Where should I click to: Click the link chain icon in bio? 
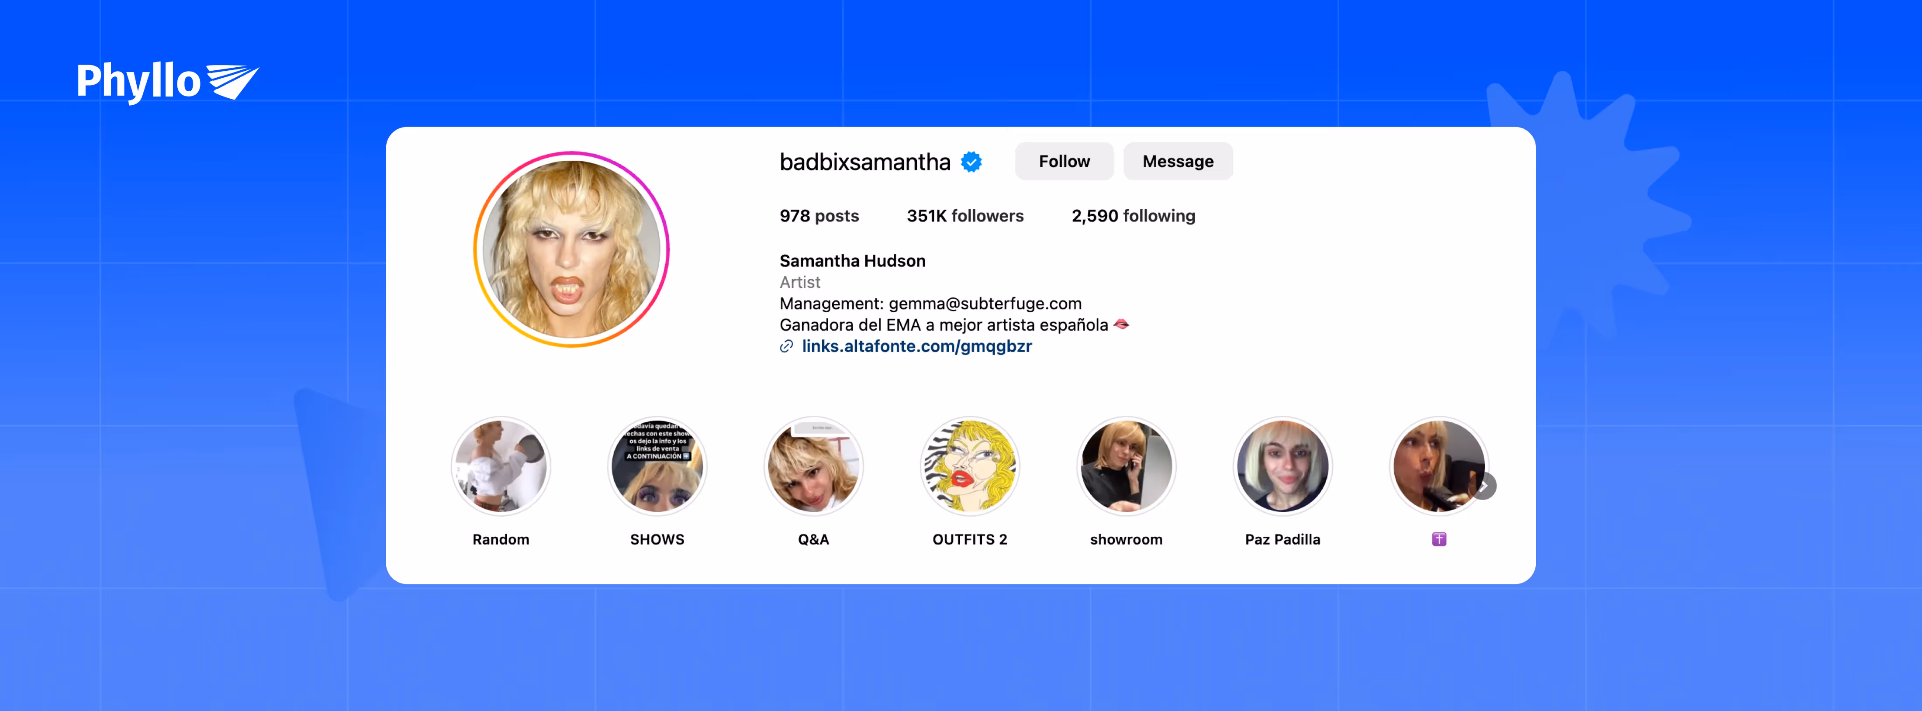786,346
